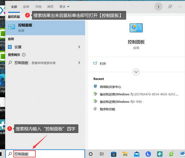The width and height of the screenshot is (185, 158).
Task: Launch the green e browser on taskbar
Action: coord(171,154)
